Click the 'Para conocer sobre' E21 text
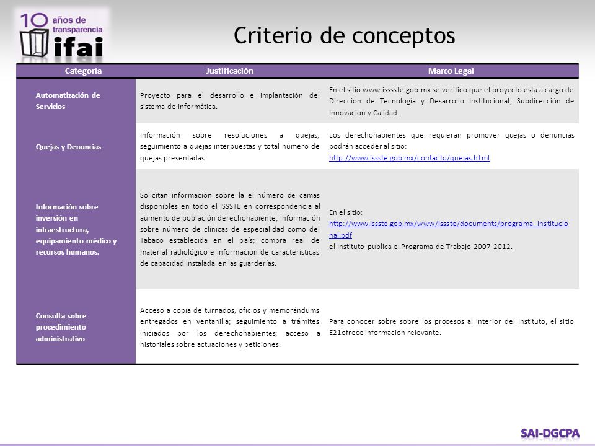The height and width of the screenshot is (446, 595). click(451, 327)
